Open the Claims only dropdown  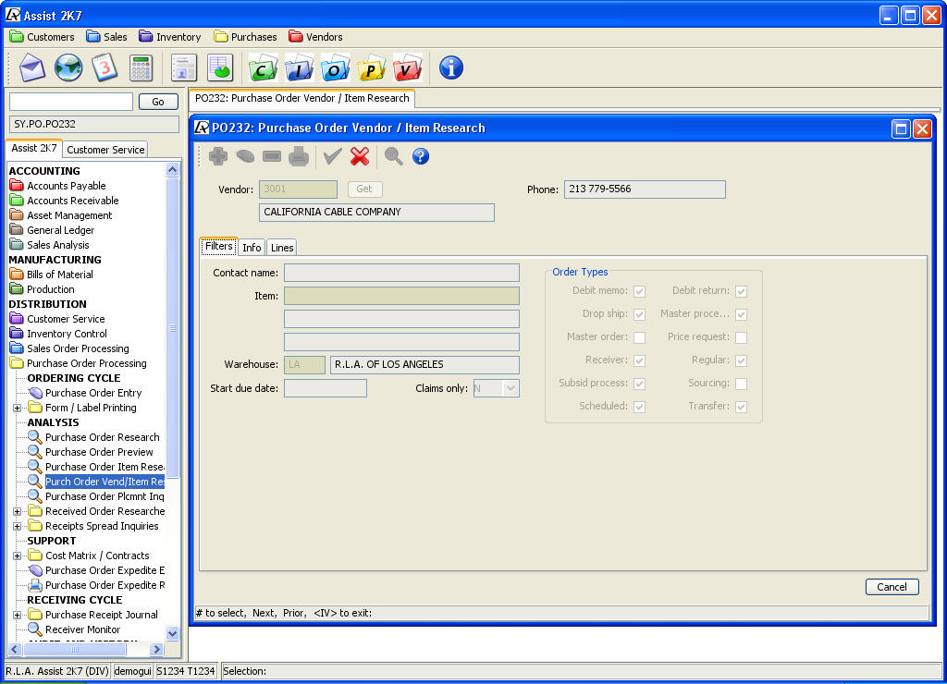tap(510, 389)
